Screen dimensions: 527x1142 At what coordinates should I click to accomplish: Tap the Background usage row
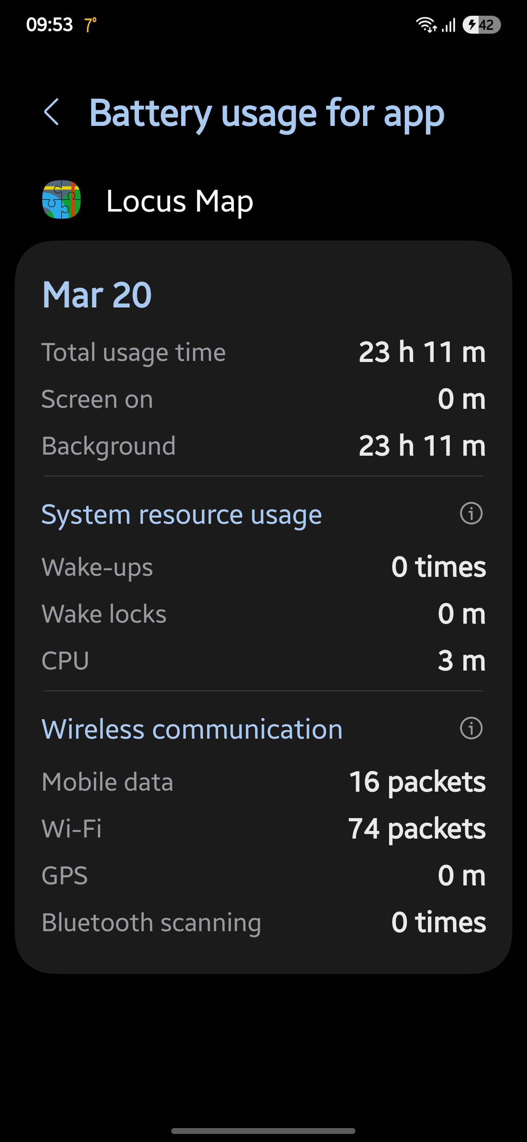(x=263, y=445)
